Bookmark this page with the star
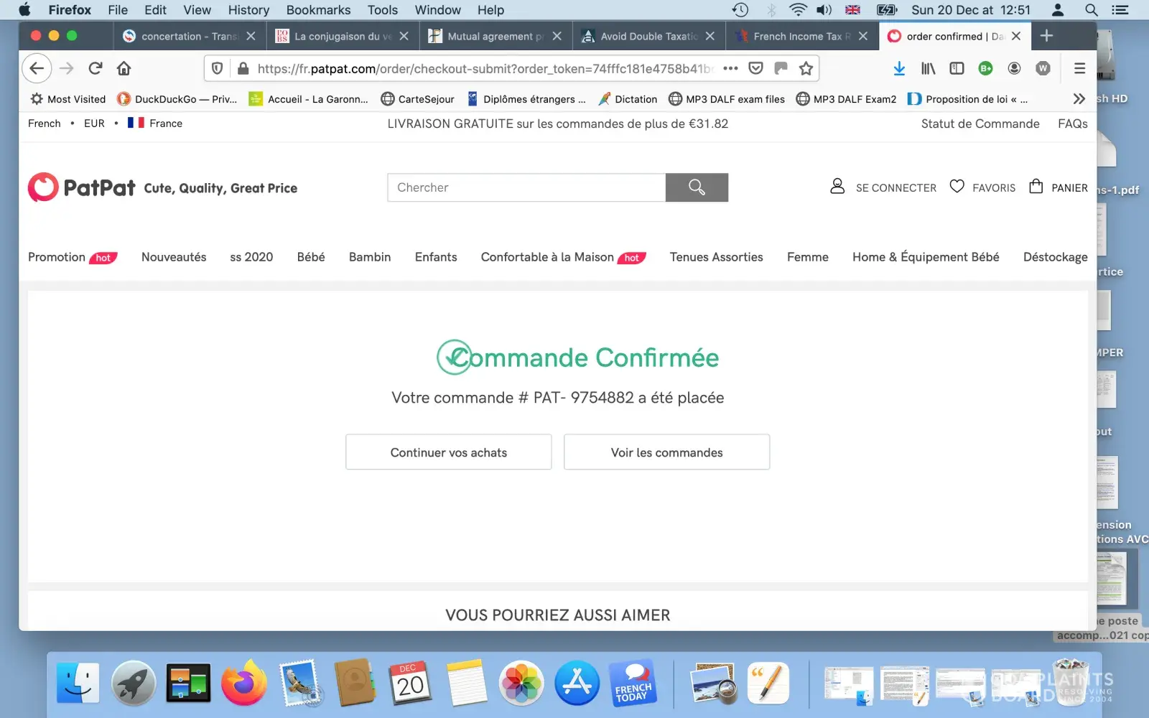The width and height of the screenshot is (1149, 718). tap(806, 68)
